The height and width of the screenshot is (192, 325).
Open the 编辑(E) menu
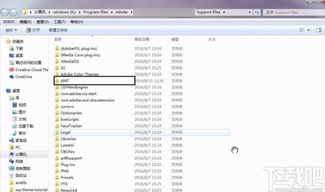point(25,22)
